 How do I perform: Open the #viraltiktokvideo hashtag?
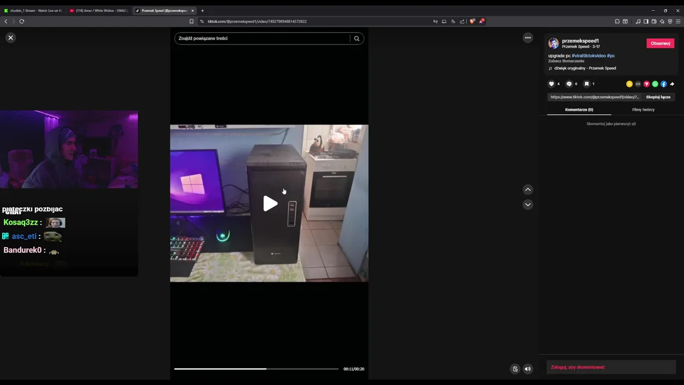(x=589, y=56)
